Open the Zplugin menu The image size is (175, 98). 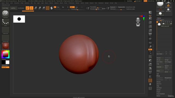(x=107, y=3)
